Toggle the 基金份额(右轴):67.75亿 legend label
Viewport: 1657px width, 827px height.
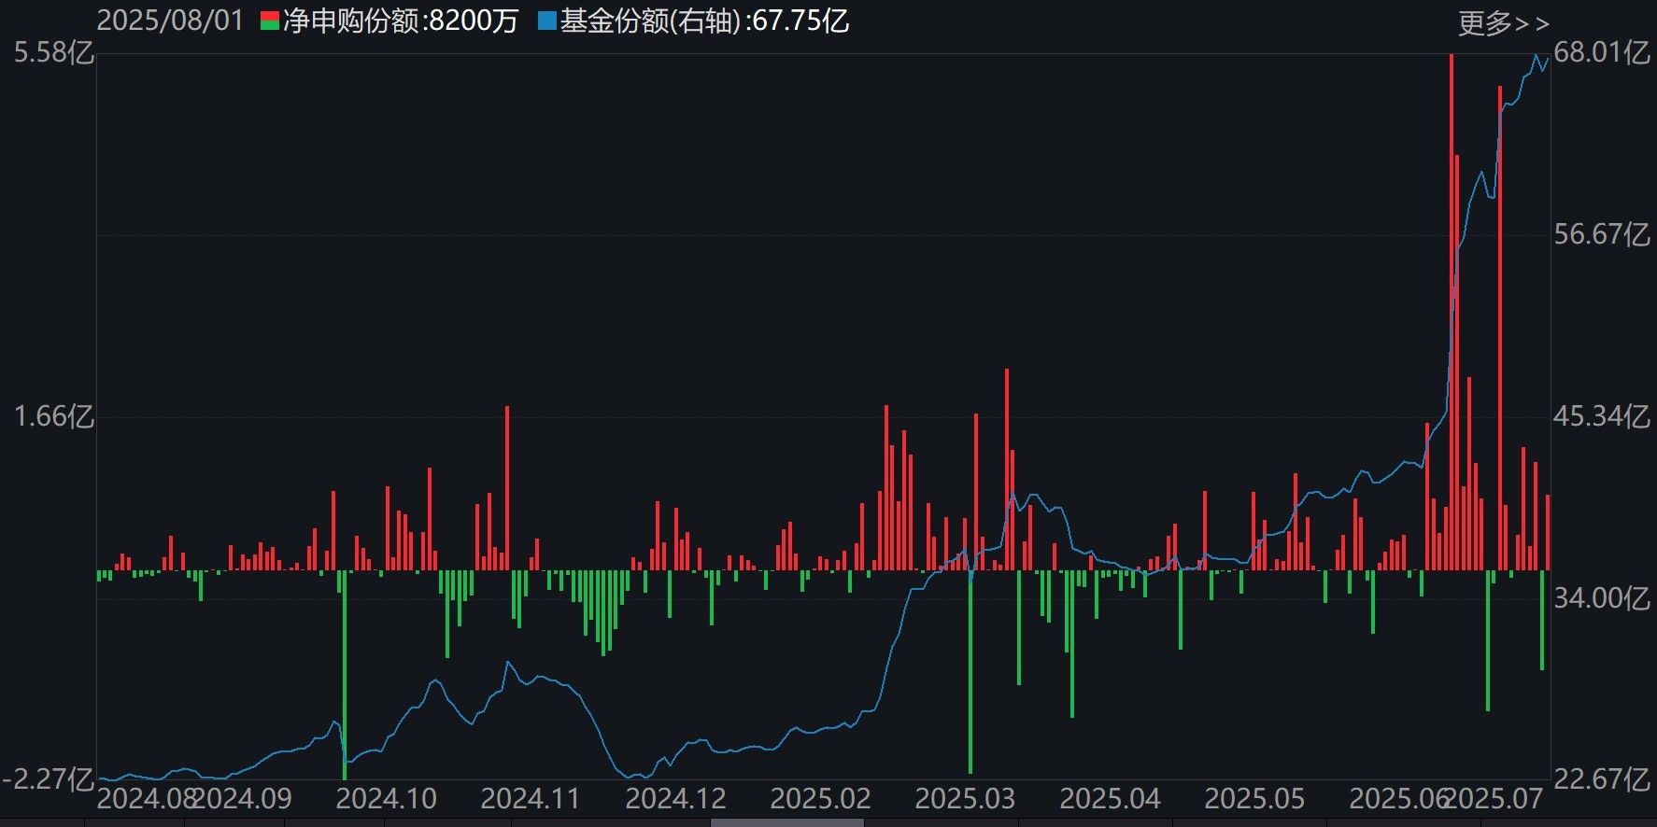[704, 21]
